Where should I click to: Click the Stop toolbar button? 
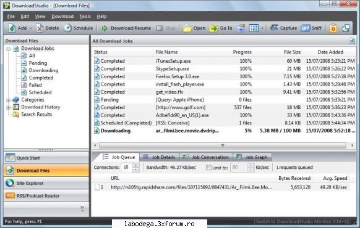pos(166,28)
